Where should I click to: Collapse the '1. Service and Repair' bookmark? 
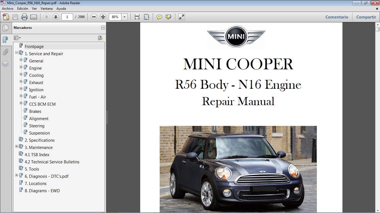coord(17,53)
